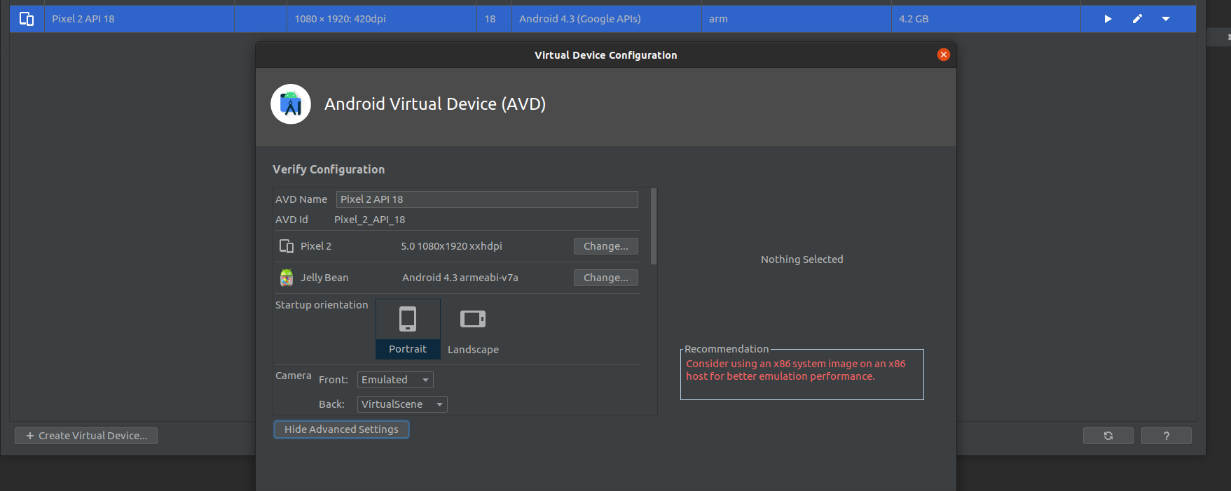Screen dimensions: 1231x491
Task: Click the Jelly Bean Android icon
Action: click(x=287, y=278)
